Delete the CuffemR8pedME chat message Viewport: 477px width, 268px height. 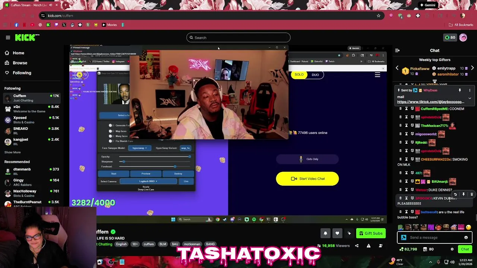pyautogui.click(x=401, y=109)
